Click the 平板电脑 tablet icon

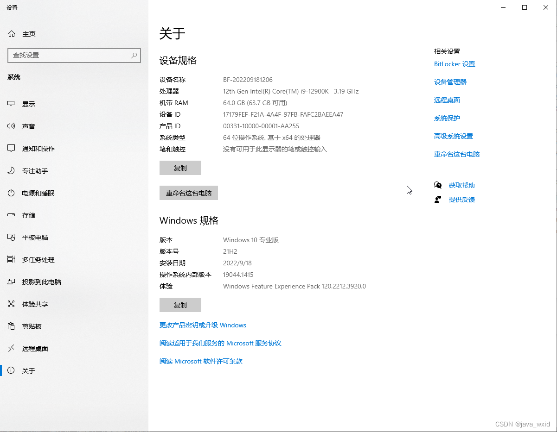coord(12,238)
